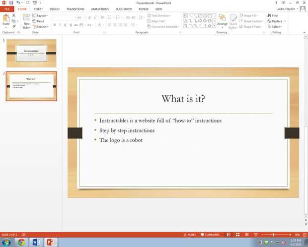Select the rectangle shape in shapes gallery

200,16
